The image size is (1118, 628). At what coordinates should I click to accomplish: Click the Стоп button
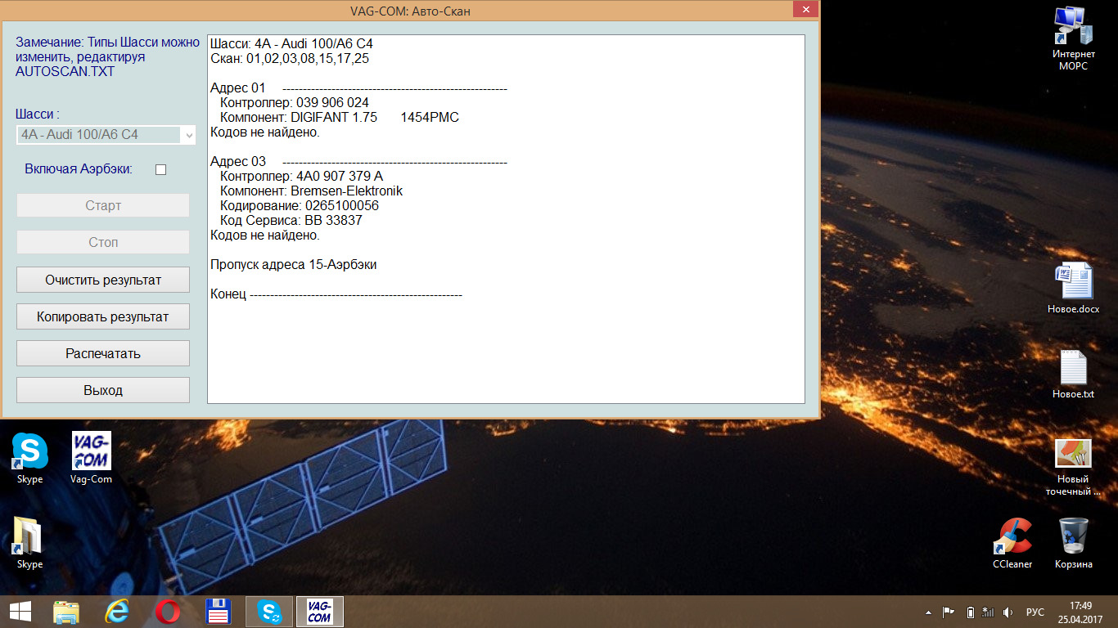click(x=103, y=242)
